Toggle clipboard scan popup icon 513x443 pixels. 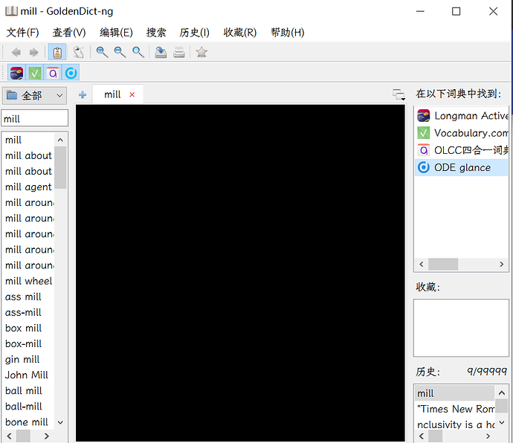coord(57,52)
